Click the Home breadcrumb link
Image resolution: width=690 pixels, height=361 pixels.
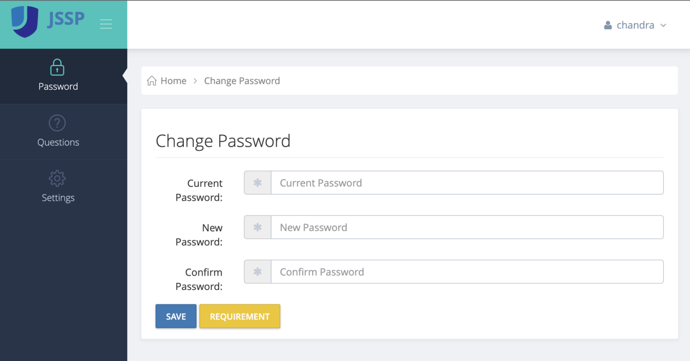[173, 81]
